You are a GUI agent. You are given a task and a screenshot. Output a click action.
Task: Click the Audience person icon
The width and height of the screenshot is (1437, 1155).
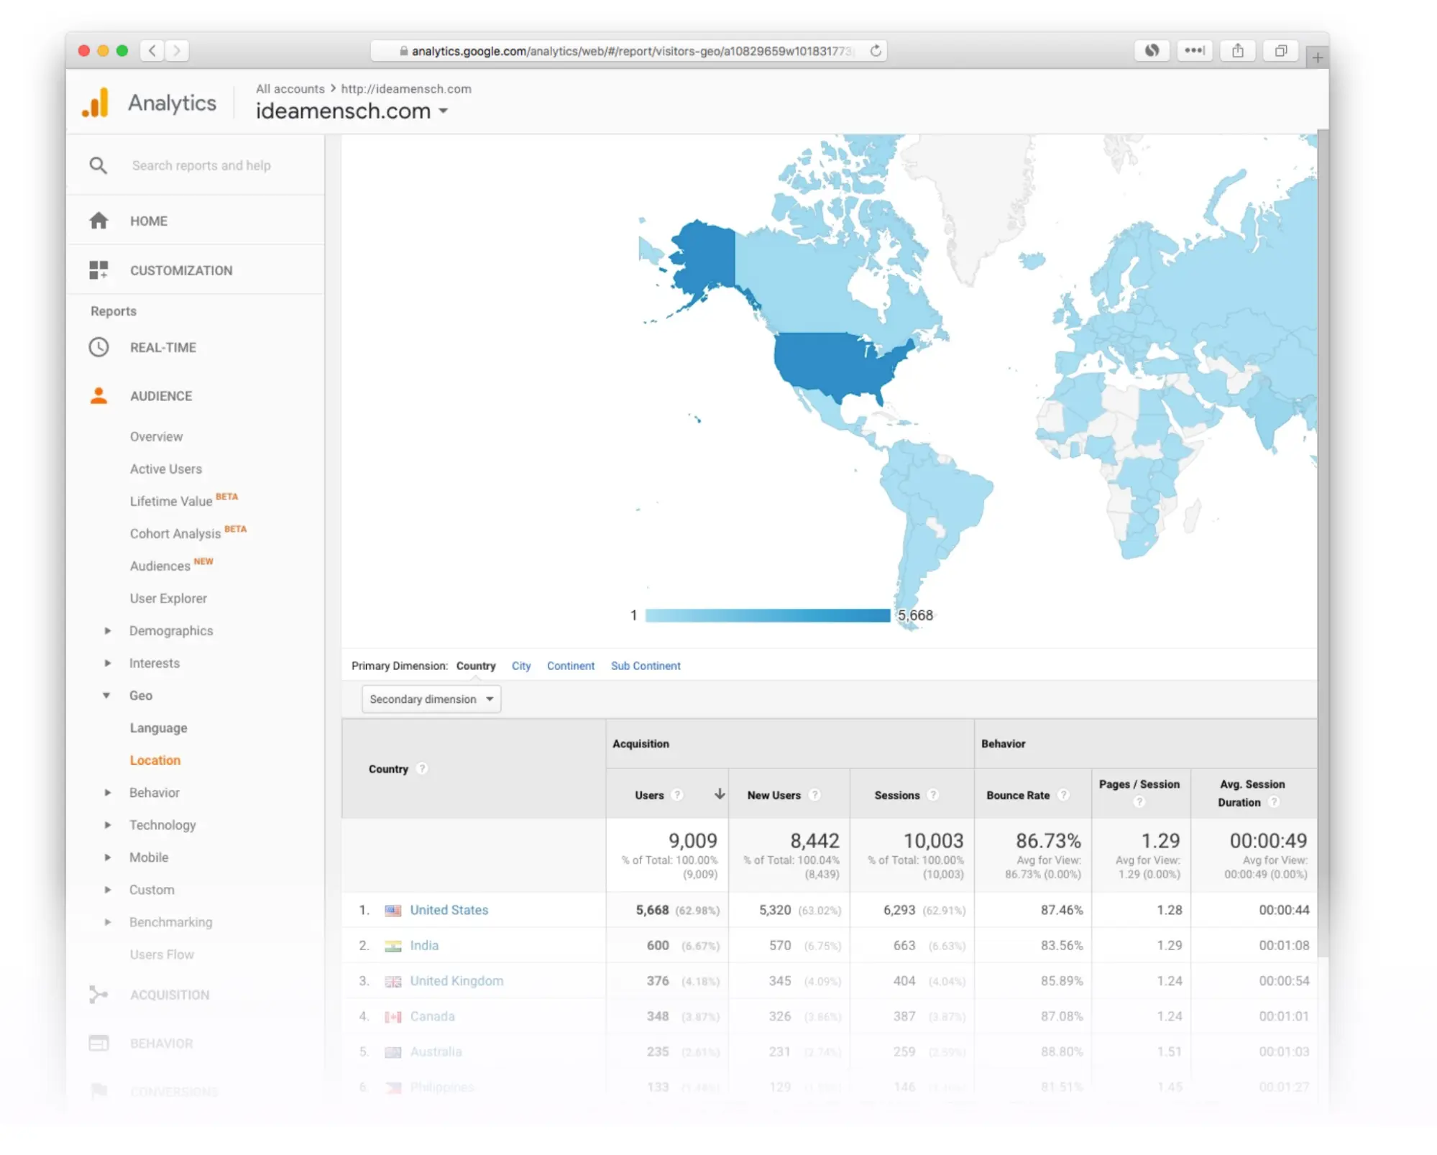(98, 396)
